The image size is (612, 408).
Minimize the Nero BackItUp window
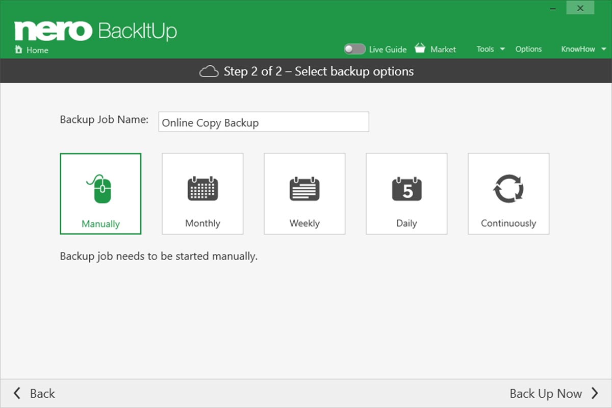point(553,9)
